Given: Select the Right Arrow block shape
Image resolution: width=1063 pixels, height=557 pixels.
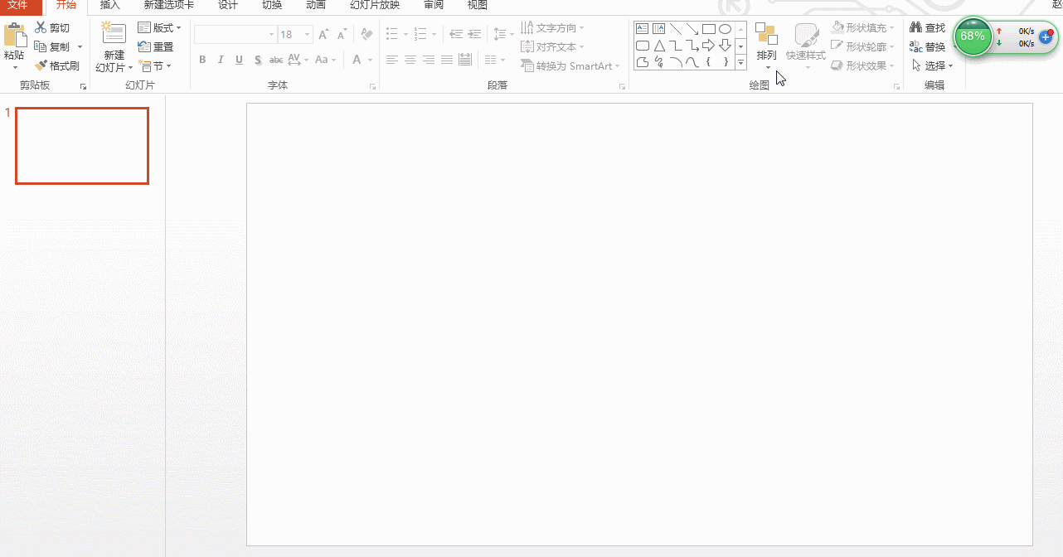Looking at the screenshot, I should [709, 45].
